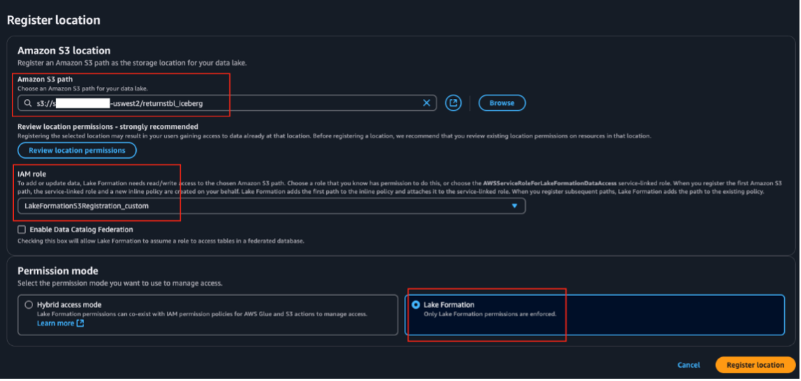Click the IAM role field label
This screenshot has width=801, height=381.
click(32, 174)
